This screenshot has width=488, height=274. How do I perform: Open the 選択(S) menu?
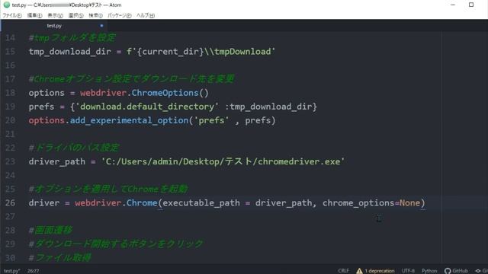pyautogui.click(x=75, y=15)
